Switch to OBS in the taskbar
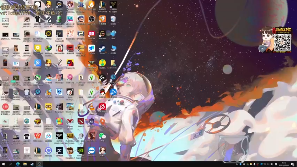The image size is (297, 167). click(39, 164)
